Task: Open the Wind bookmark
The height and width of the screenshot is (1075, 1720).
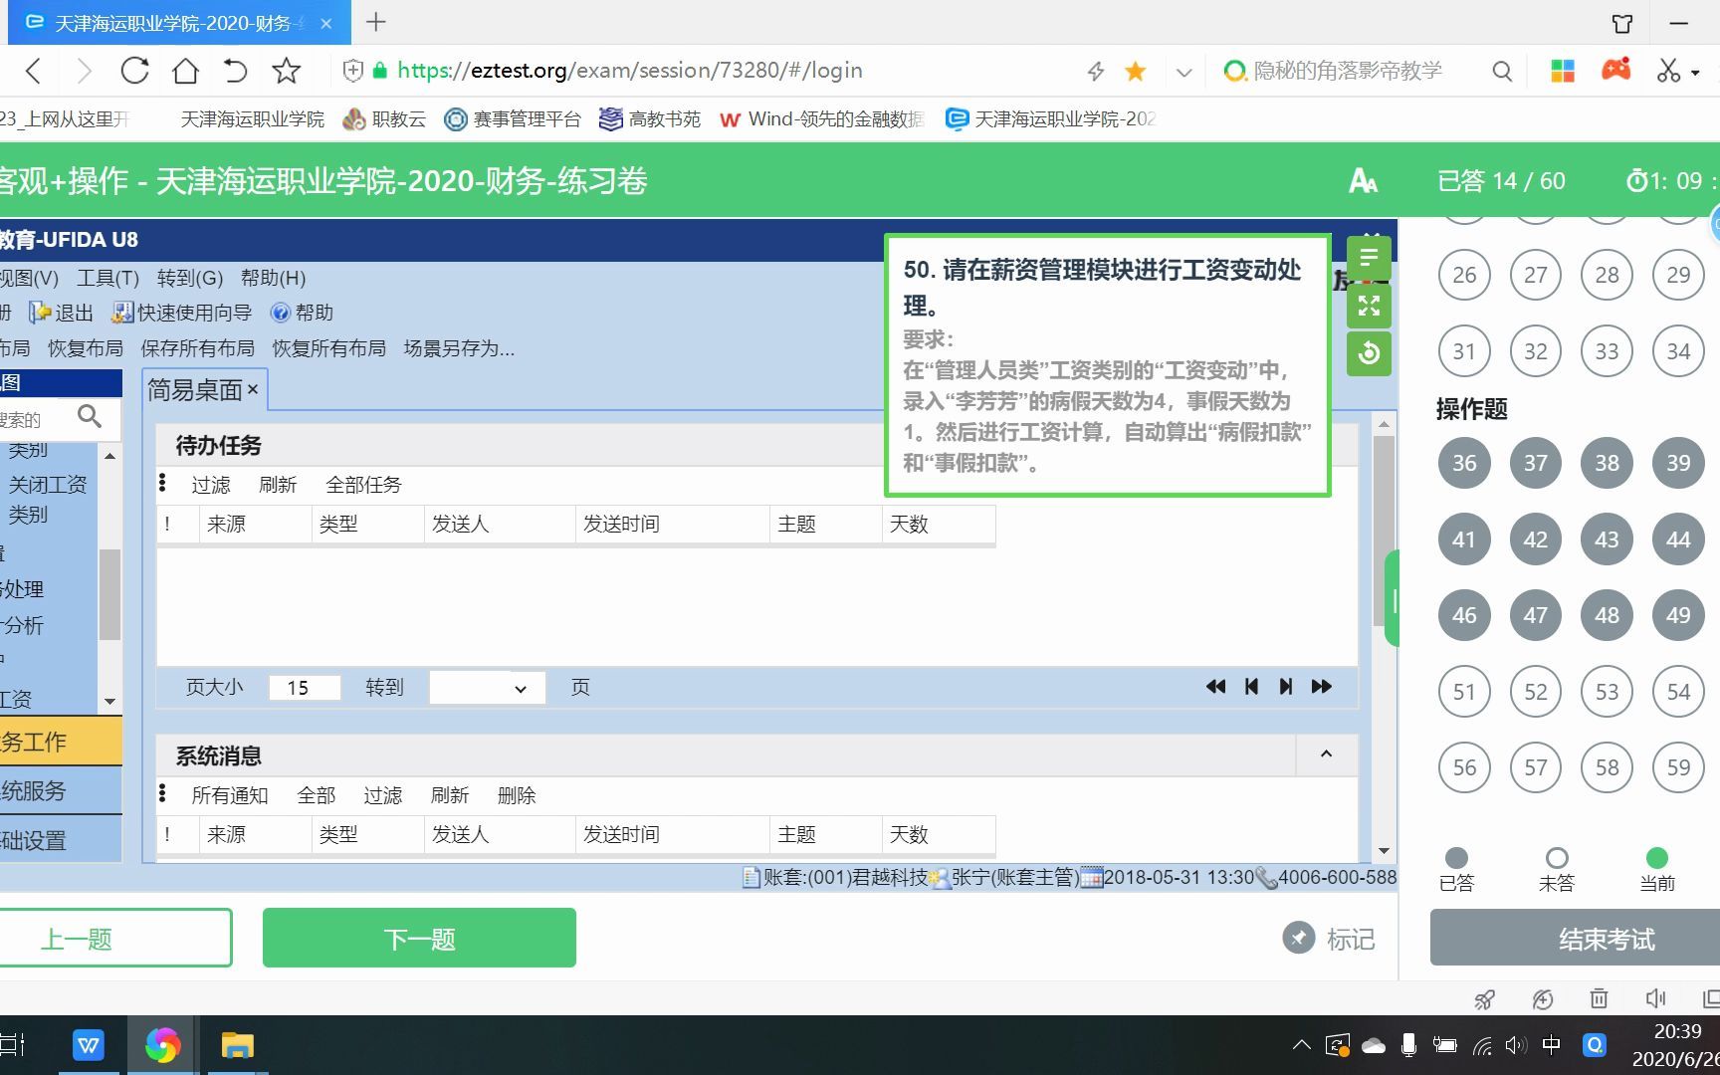Action: (821, 119)
